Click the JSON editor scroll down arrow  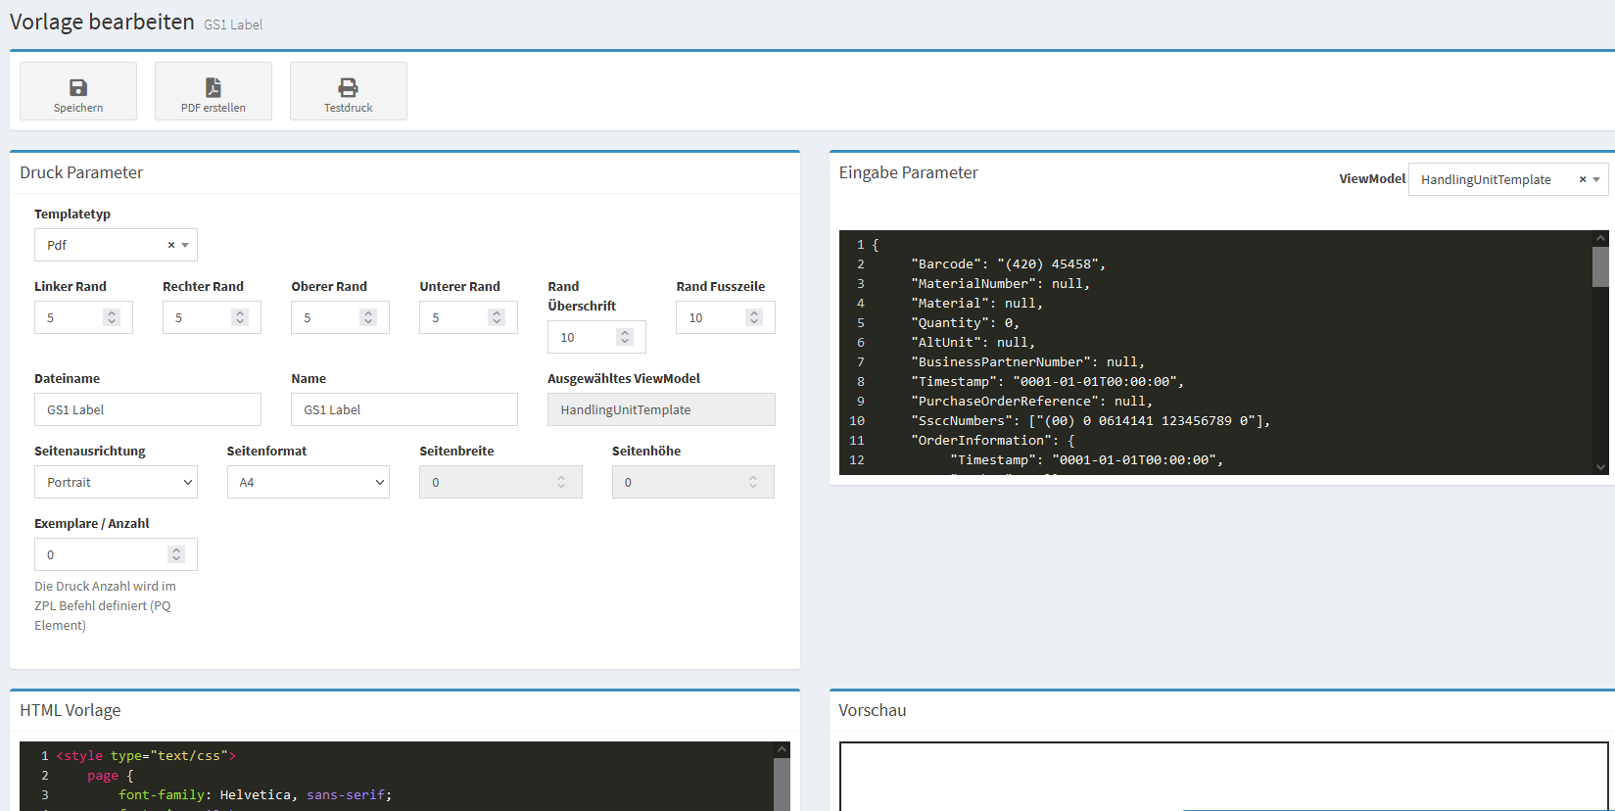pyautogui.click(x=1600, y=467)
